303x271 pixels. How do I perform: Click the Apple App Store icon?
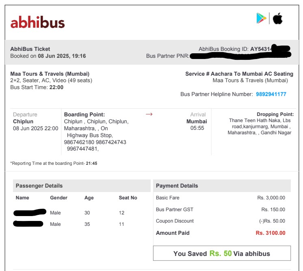[x=278, y=18]
